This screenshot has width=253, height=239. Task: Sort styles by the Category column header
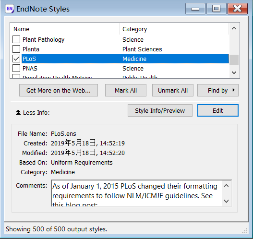(x=174, y=29)
